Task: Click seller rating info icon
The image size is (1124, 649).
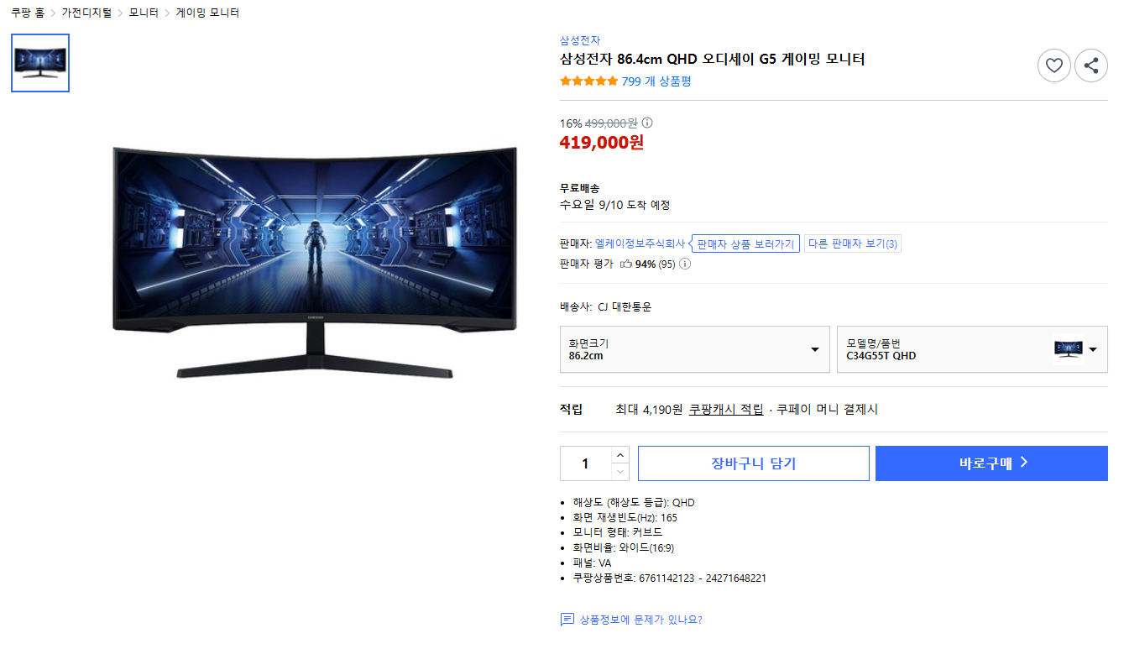Action: 685,264
